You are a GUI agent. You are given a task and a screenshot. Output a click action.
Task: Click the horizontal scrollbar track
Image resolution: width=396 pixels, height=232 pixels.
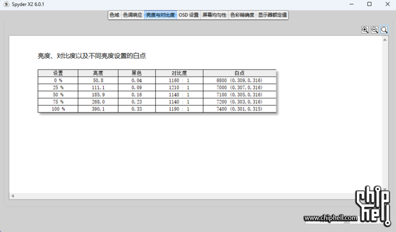point(194,196)
